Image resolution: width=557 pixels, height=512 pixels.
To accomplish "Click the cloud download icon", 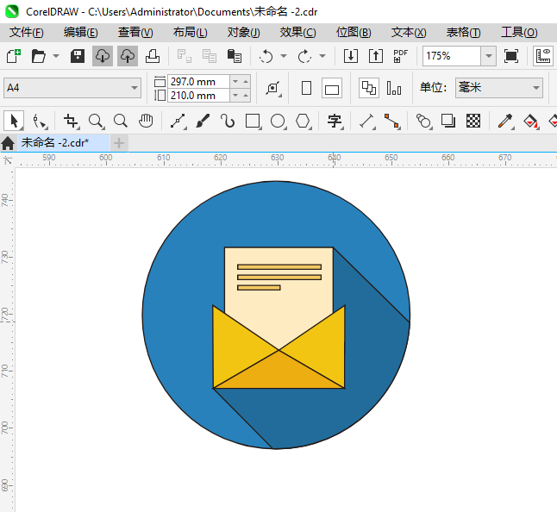I will pyautogui.click(x=103, y=56).
